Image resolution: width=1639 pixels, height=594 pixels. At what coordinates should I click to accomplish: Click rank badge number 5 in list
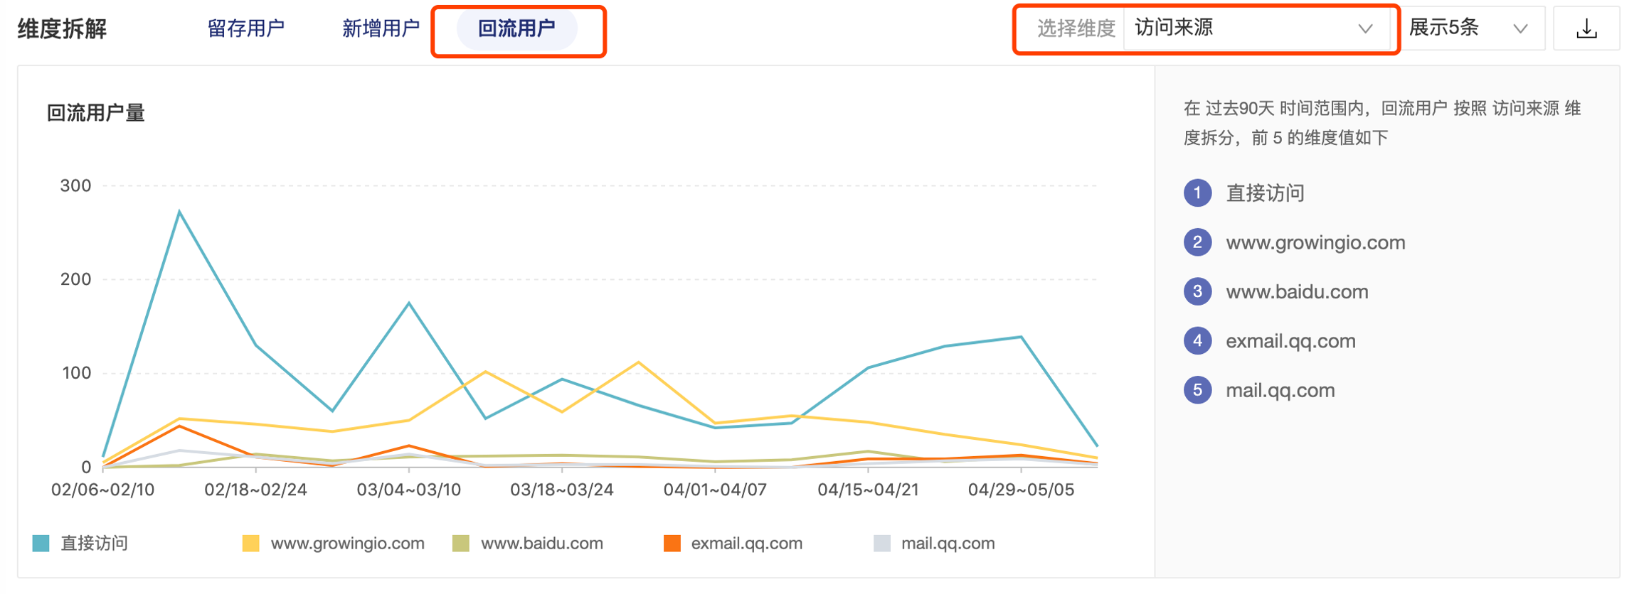tap(1197, 390)
